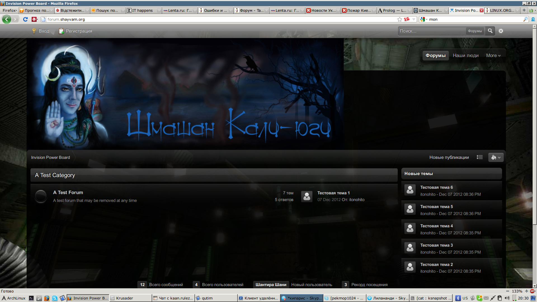Click the A Test Forum read-status marker
Image resolution: width=537 pixels, height=302 pixels.
coord(41,196)
